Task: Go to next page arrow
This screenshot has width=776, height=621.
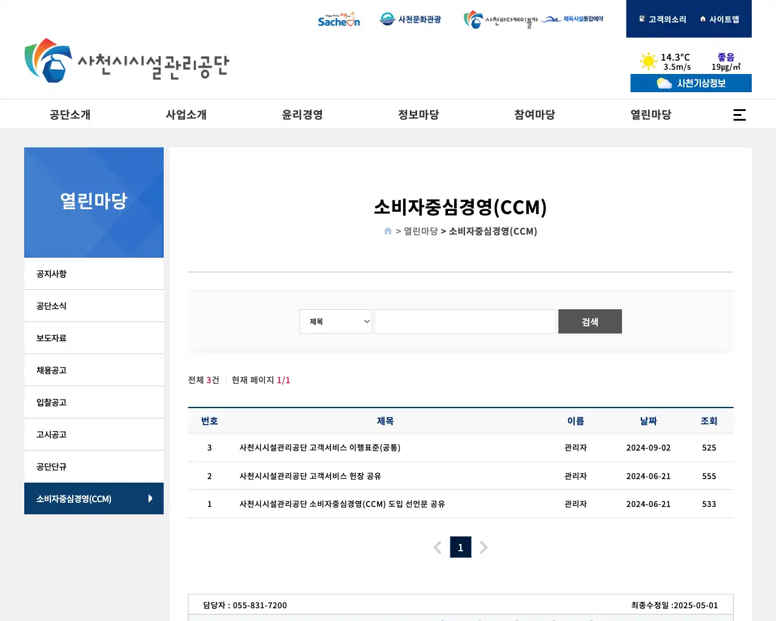Action: click(x=484, y=548)
